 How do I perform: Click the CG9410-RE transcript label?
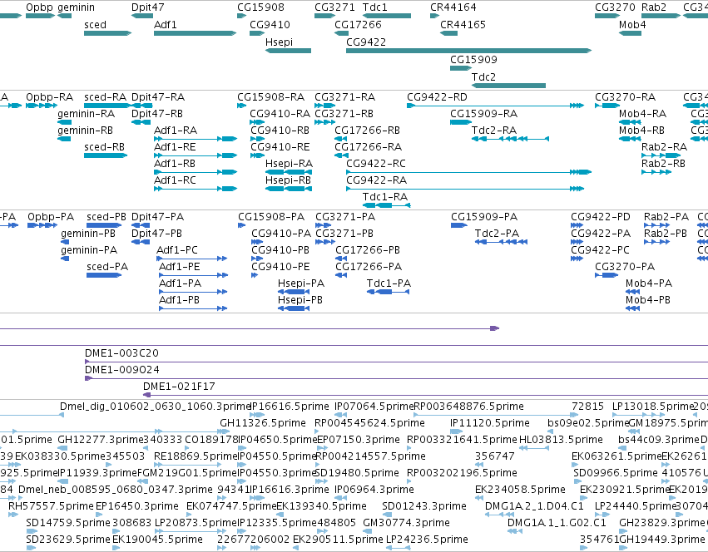pos(280,147)
